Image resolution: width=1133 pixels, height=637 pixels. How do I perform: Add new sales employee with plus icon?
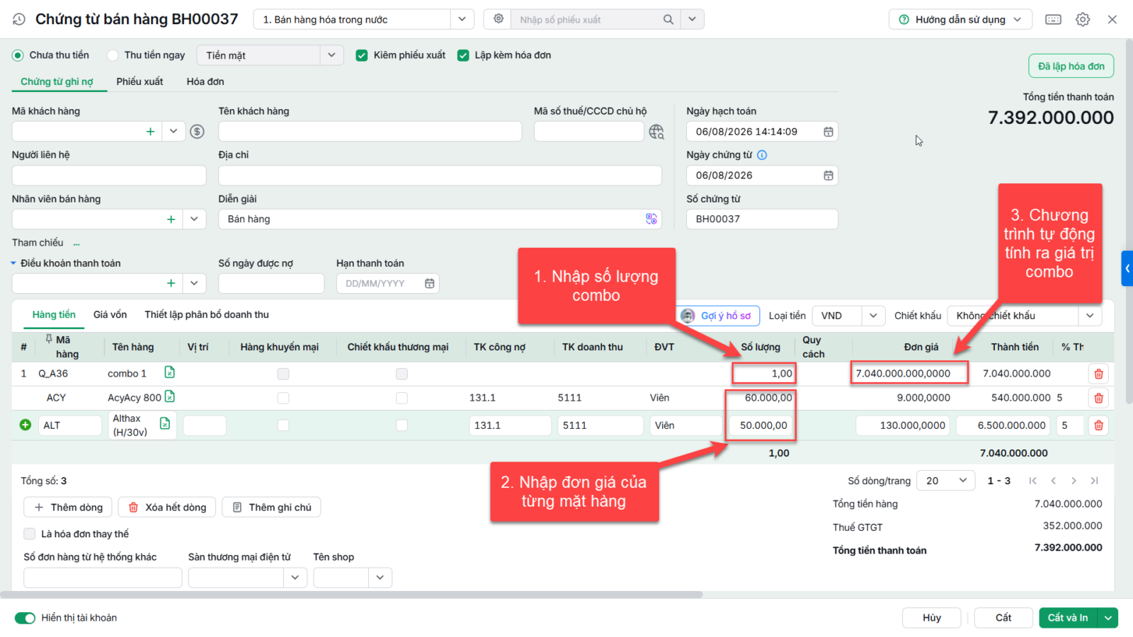point(171,219)
